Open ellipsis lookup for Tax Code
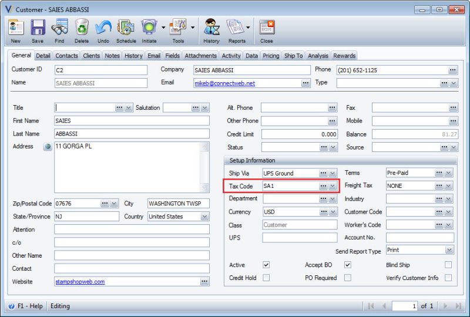 (x=323, y=186)
